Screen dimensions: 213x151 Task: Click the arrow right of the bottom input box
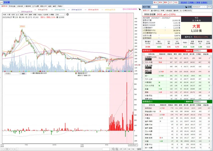pos(111,149)
